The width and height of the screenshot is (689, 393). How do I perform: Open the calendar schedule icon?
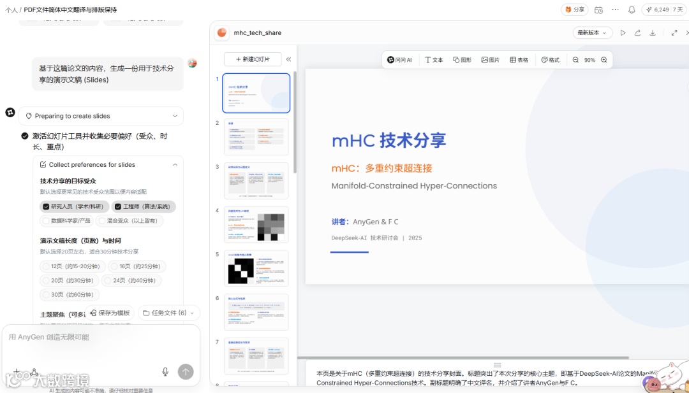tap(598, 10)
